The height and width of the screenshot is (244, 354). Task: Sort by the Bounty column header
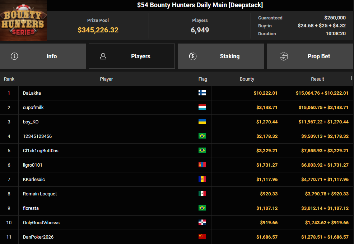247,79
